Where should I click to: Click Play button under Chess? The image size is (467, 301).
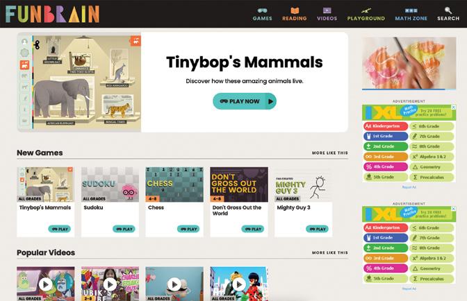188,229
